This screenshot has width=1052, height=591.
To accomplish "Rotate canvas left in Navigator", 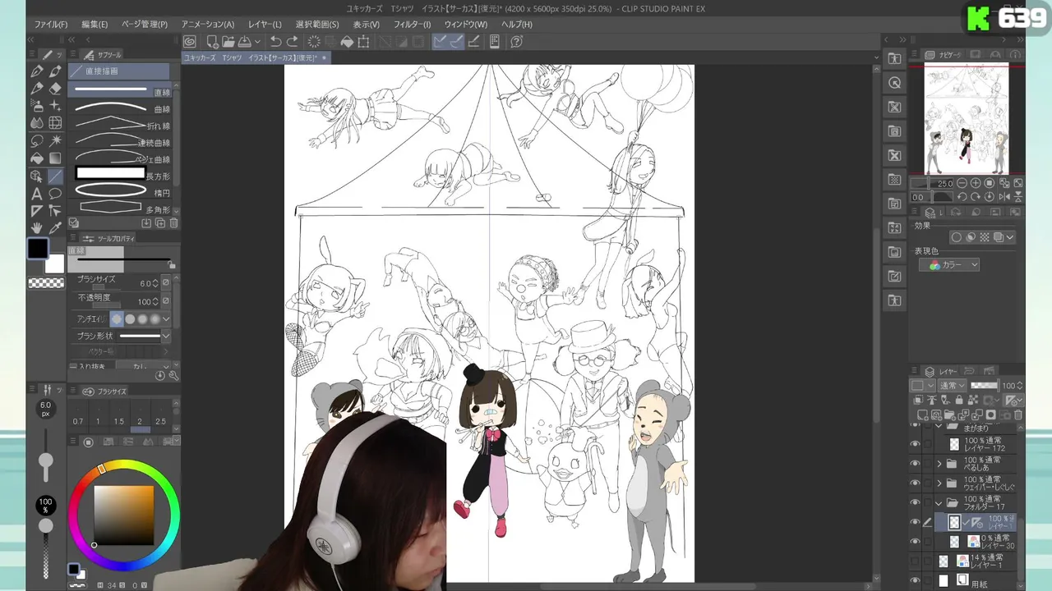I will click(x=961, y=197).
